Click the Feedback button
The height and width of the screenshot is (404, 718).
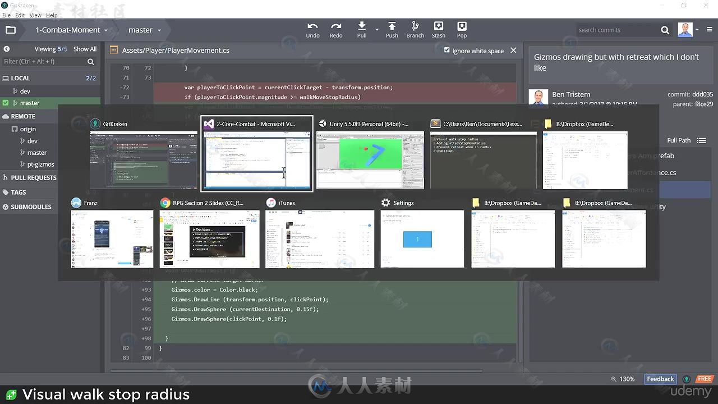[660, 379]
